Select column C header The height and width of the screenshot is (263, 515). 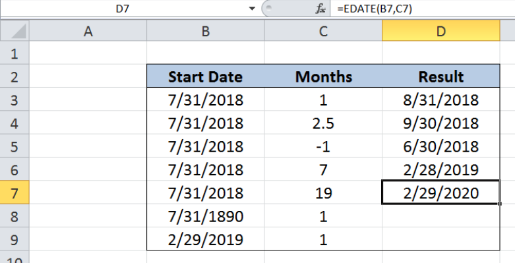323,32
